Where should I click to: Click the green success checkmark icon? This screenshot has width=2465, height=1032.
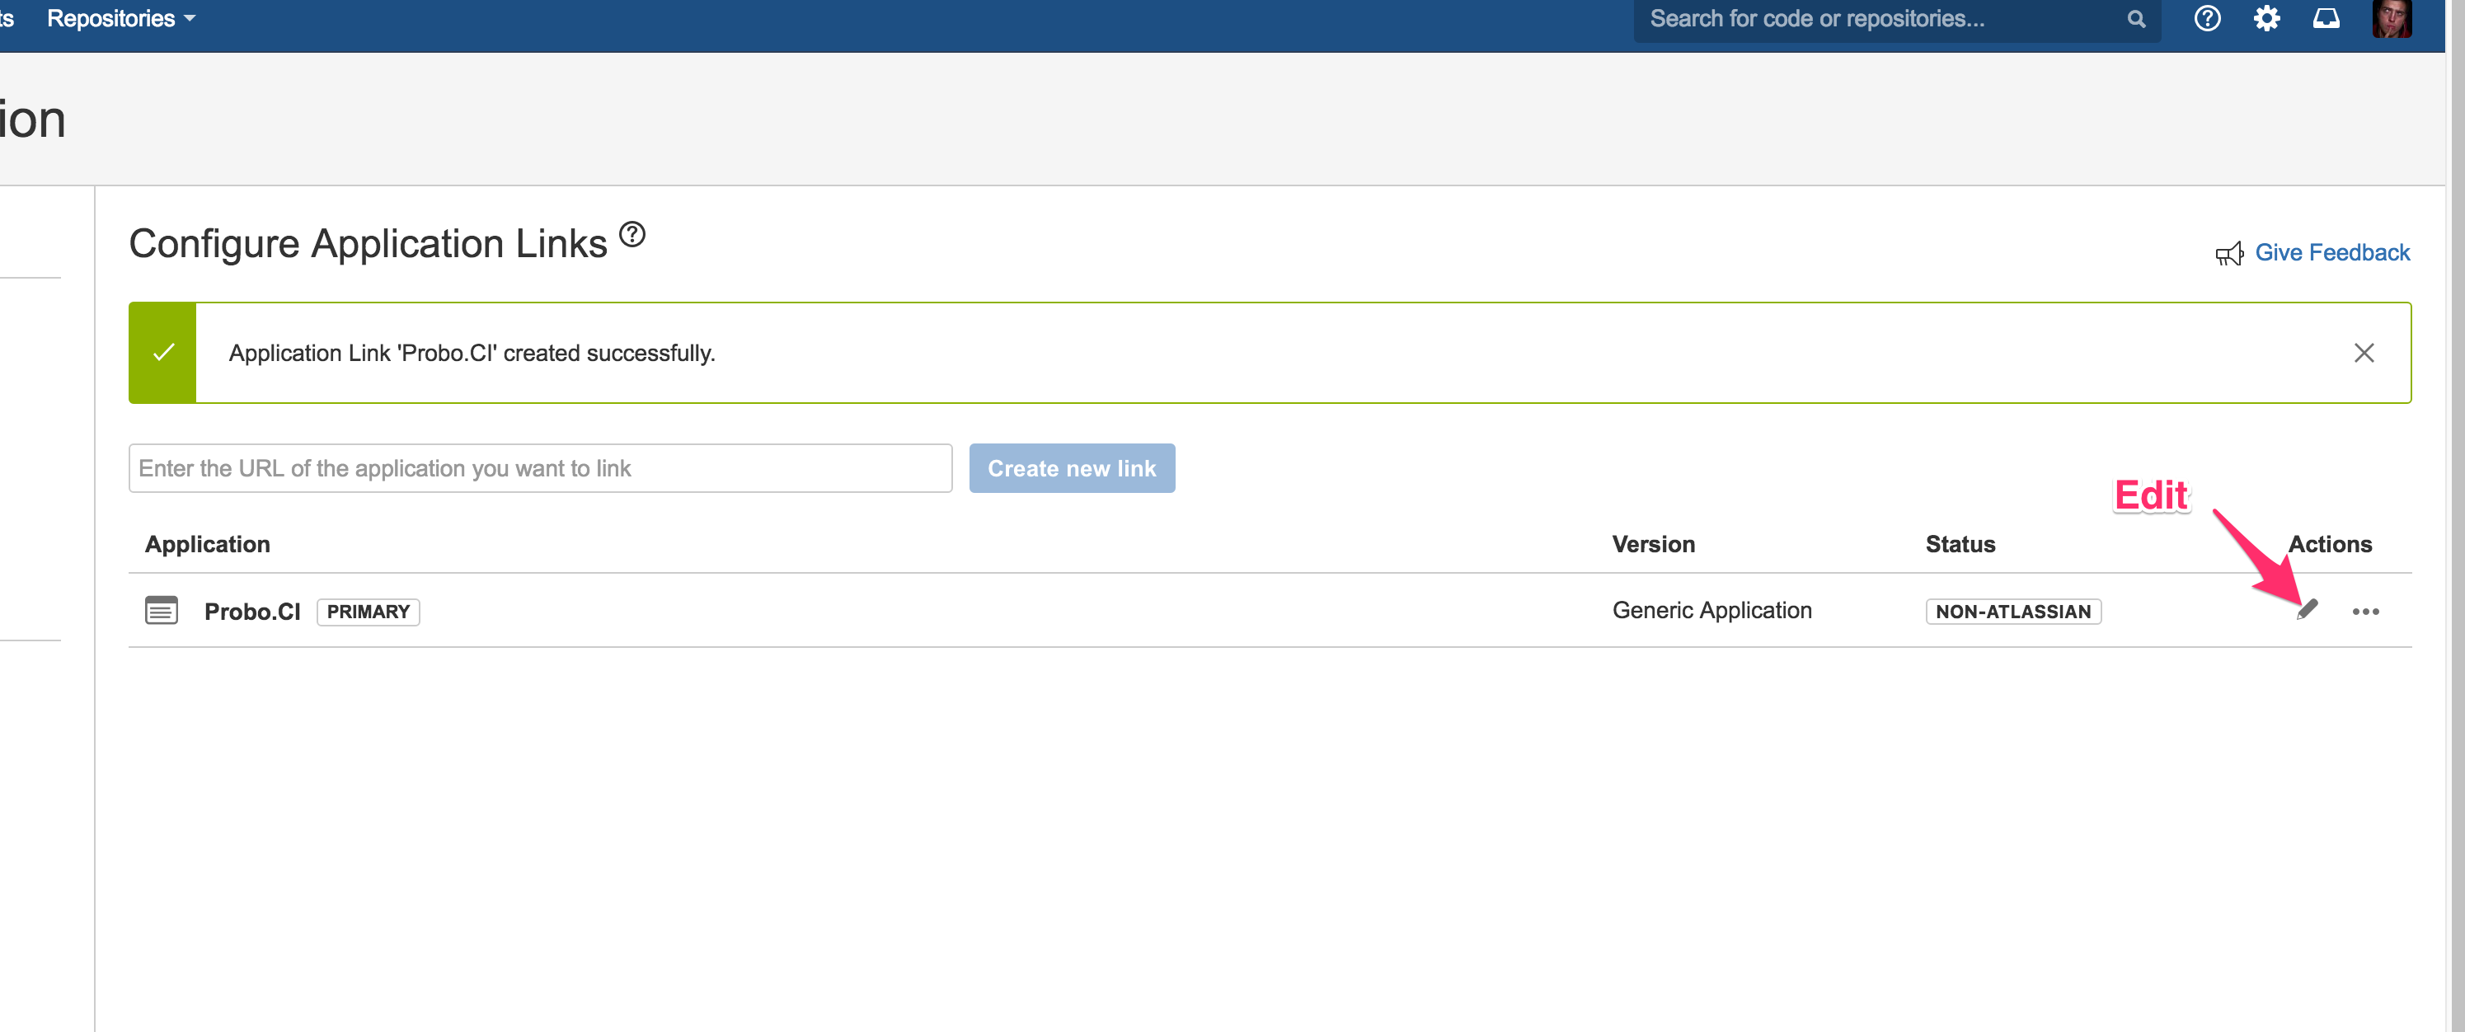(x=162, y=353)
